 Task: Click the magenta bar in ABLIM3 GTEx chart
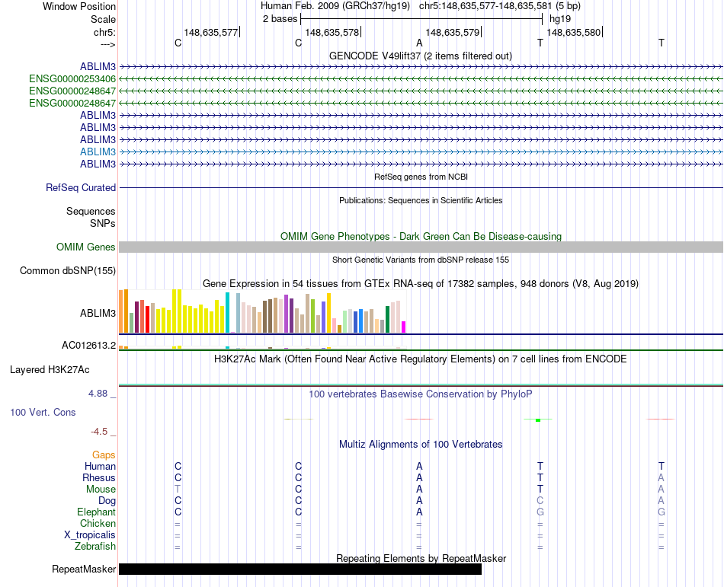coord(404,327)
